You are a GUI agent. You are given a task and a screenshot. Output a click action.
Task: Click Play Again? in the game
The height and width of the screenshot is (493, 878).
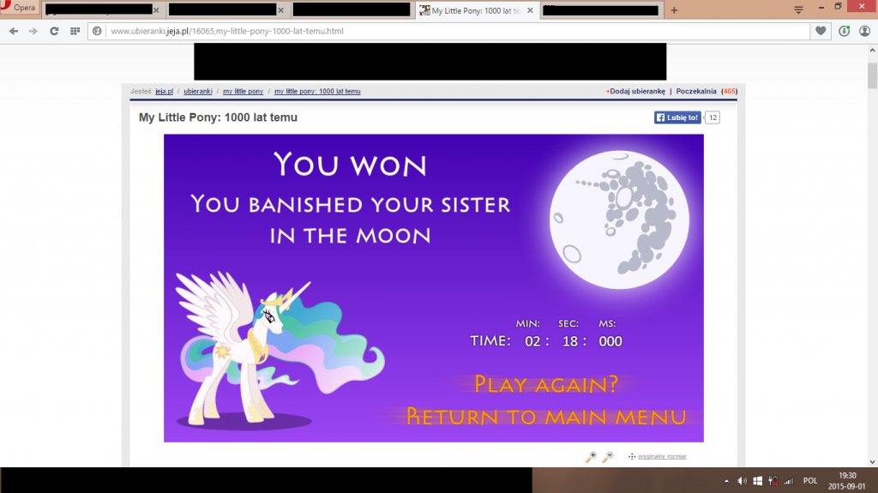point(546,384)
